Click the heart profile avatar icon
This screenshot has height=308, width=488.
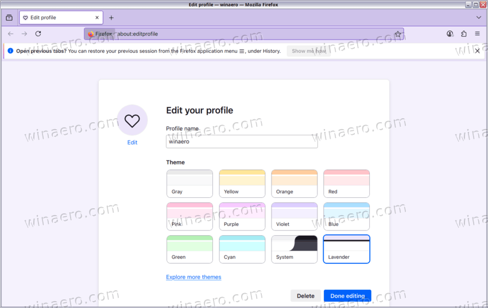(x=132, y=120)
